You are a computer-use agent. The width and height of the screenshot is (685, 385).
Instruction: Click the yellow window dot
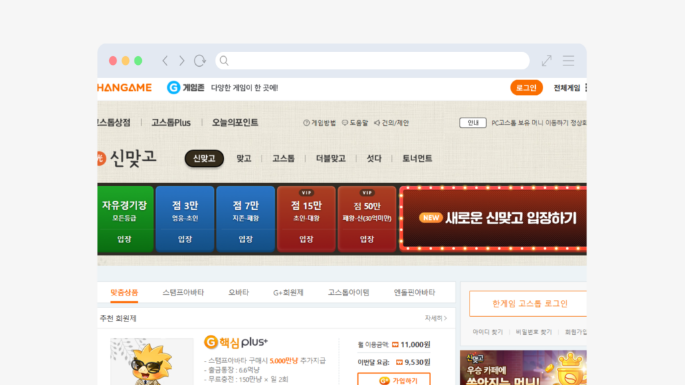click(x=125, y=61)
